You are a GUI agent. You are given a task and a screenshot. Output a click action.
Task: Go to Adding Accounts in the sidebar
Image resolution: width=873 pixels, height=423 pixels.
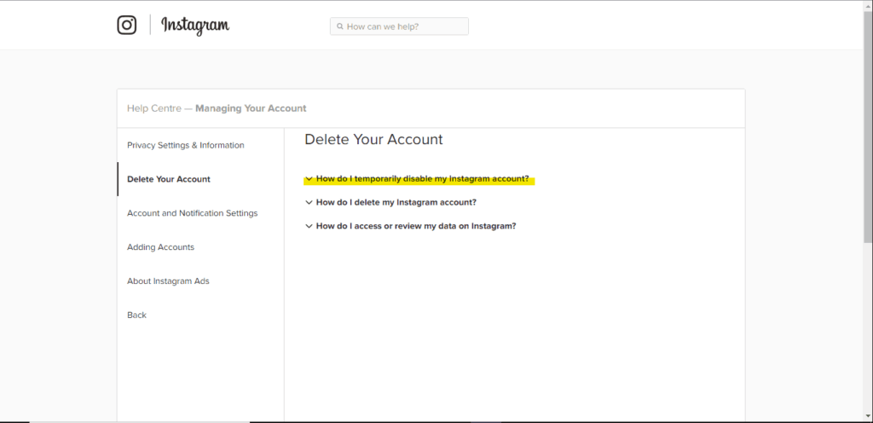160,247
